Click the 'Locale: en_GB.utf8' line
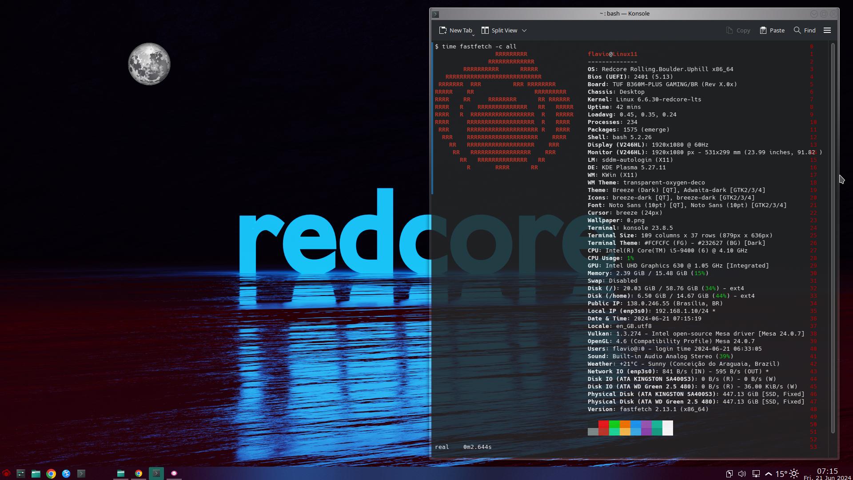 [x=620, y=326]
